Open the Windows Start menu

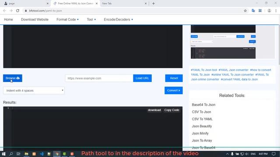(3, 154)
